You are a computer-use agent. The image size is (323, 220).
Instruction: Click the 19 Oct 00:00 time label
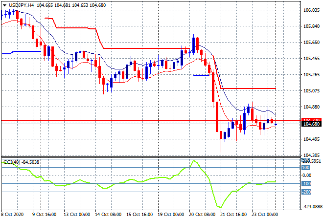click(171, 215)
